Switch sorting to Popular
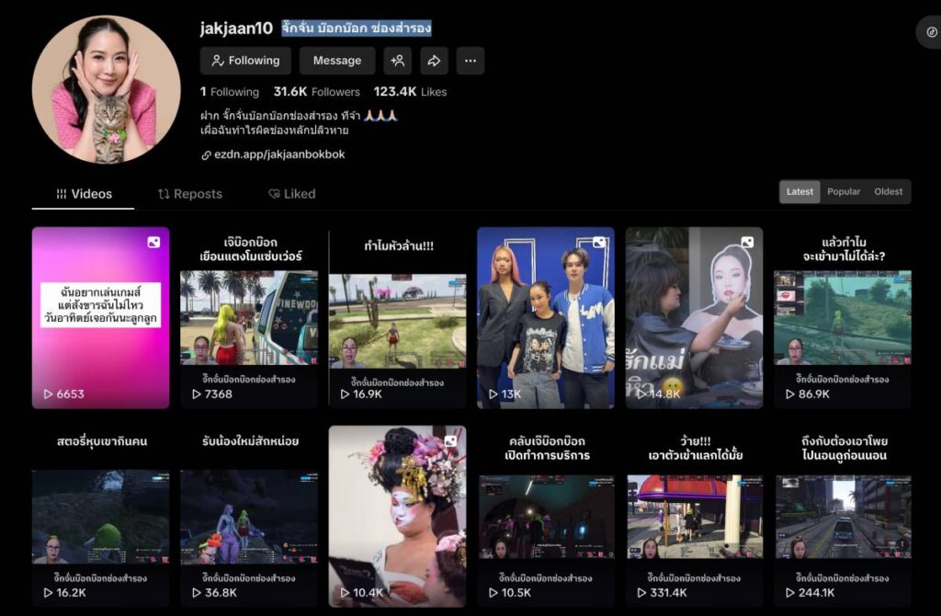 point(844,192)
